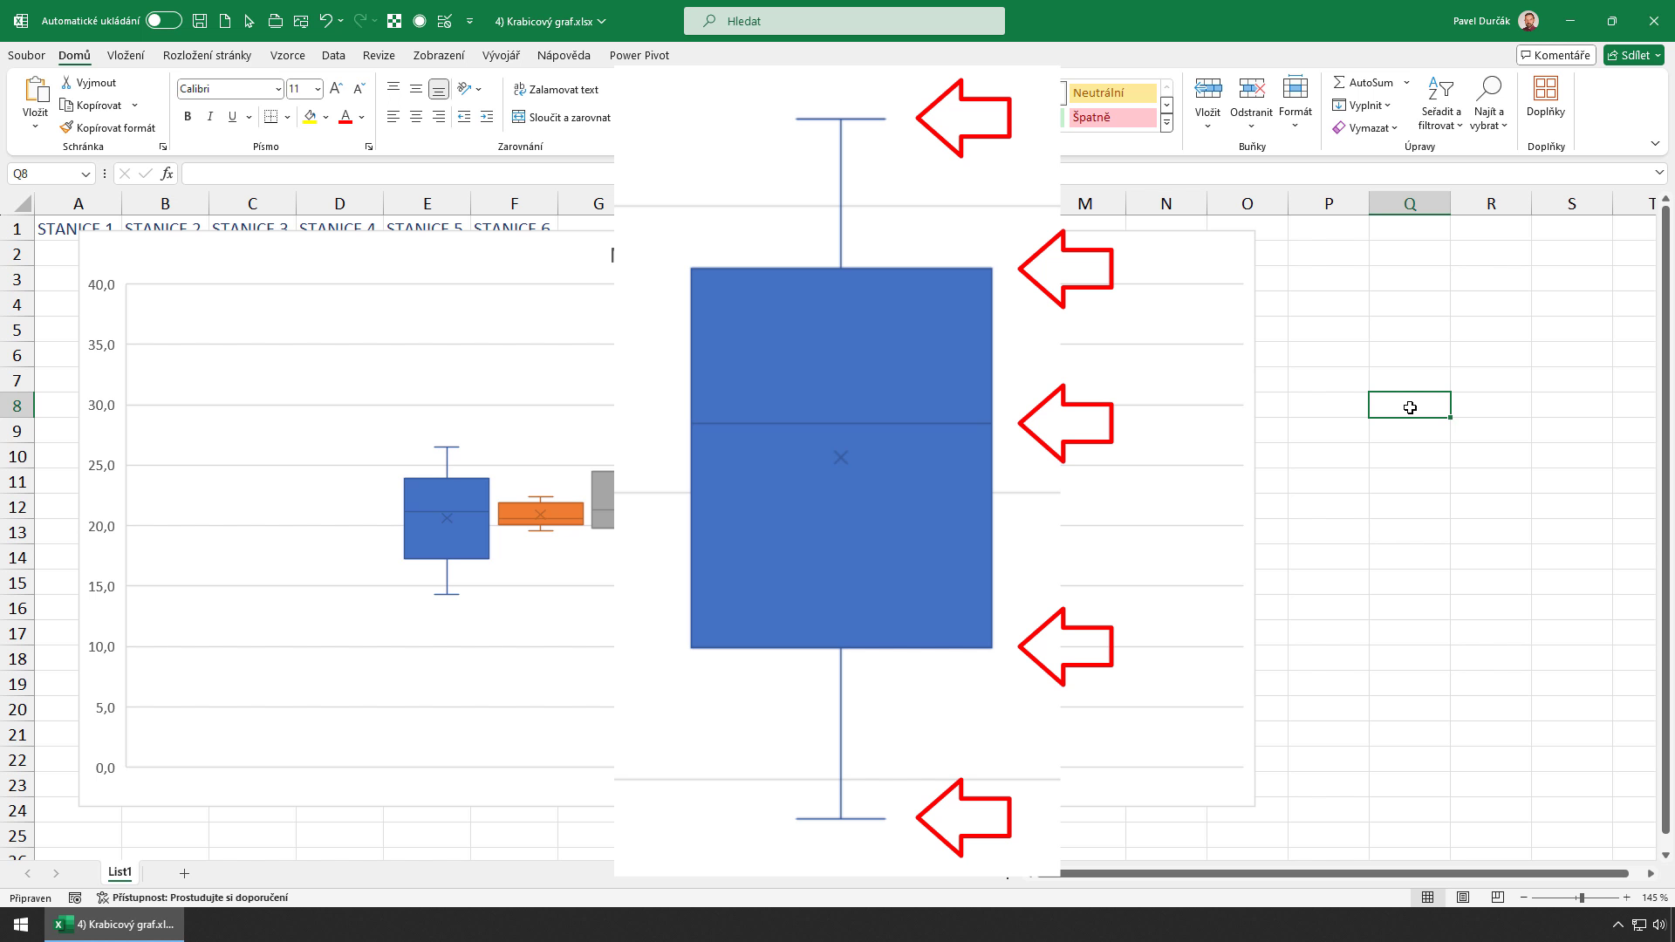Expand the font color dropdown arrow
This screenshot has height=942, width=1675.
(x=362, y=117)
